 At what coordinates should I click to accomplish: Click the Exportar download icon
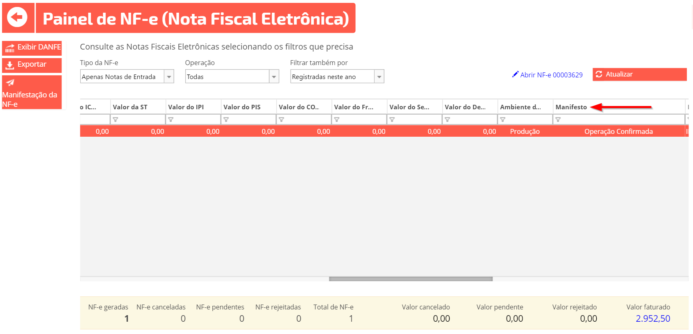click(x=10, y=65)
